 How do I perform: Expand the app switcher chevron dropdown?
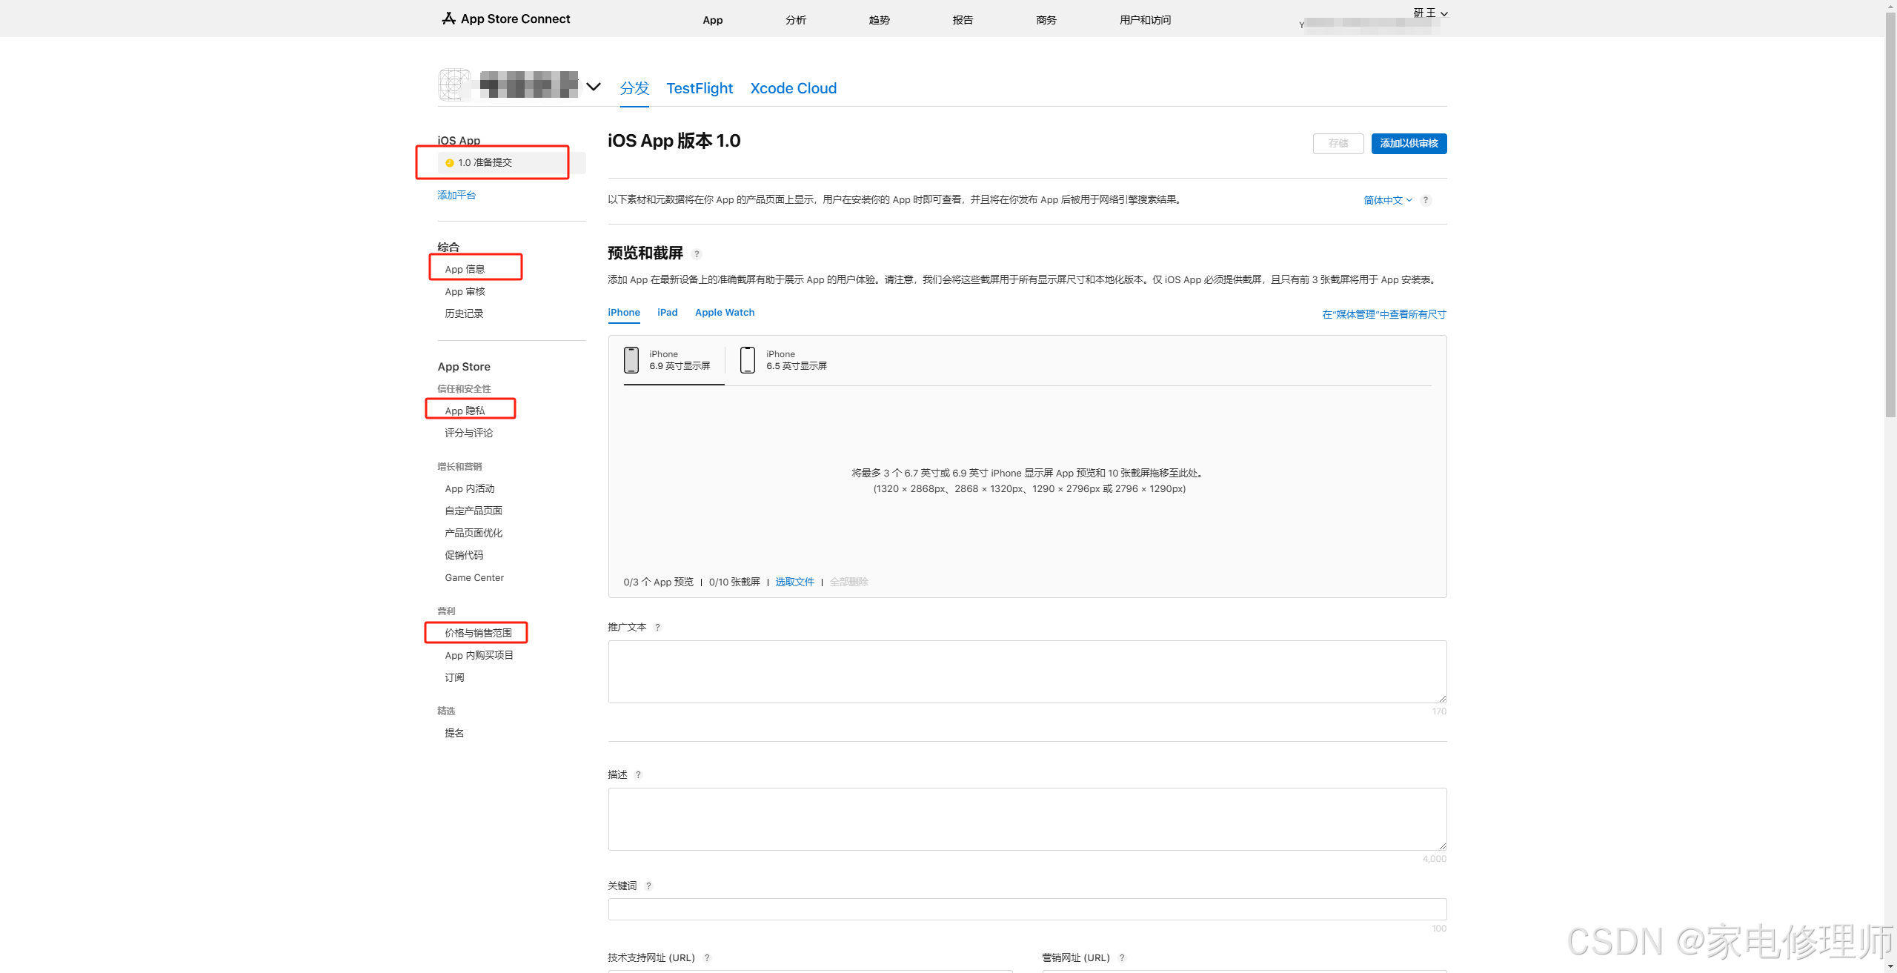[x=594, y=87]
